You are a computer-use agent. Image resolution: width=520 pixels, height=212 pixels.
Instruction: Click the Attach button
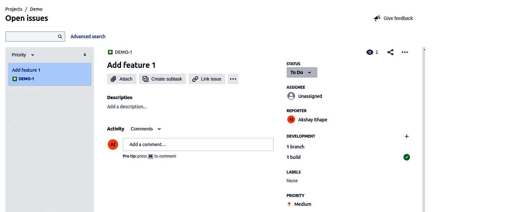click(x=122, y=79)
